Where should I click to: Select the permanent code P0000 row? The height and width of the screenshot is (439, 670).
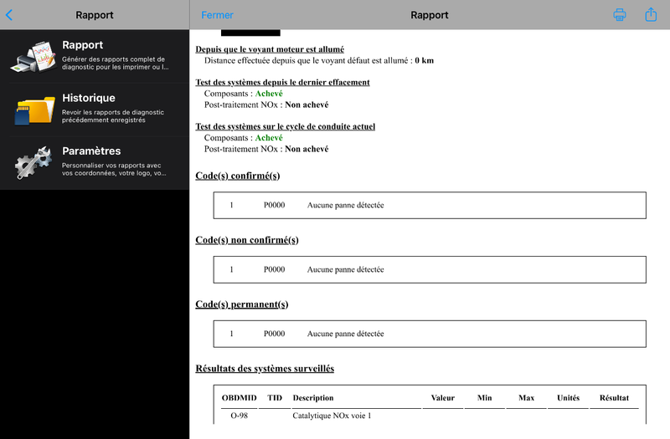430,334
